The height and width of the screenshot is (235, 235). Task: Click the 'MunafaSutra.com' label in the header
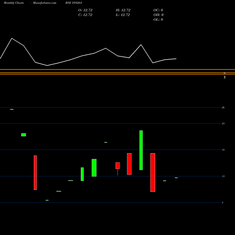(45, 3)
